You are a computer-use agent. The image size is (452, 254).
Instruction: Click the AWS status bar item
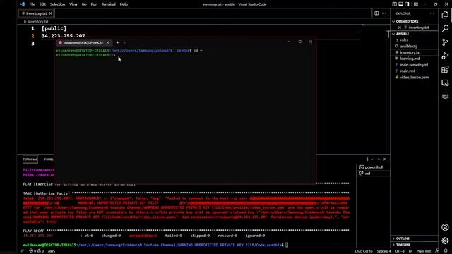52,251
